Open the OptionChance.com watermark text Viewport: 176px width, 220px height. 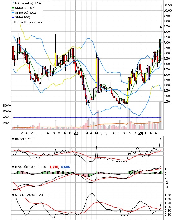point(29,22)
